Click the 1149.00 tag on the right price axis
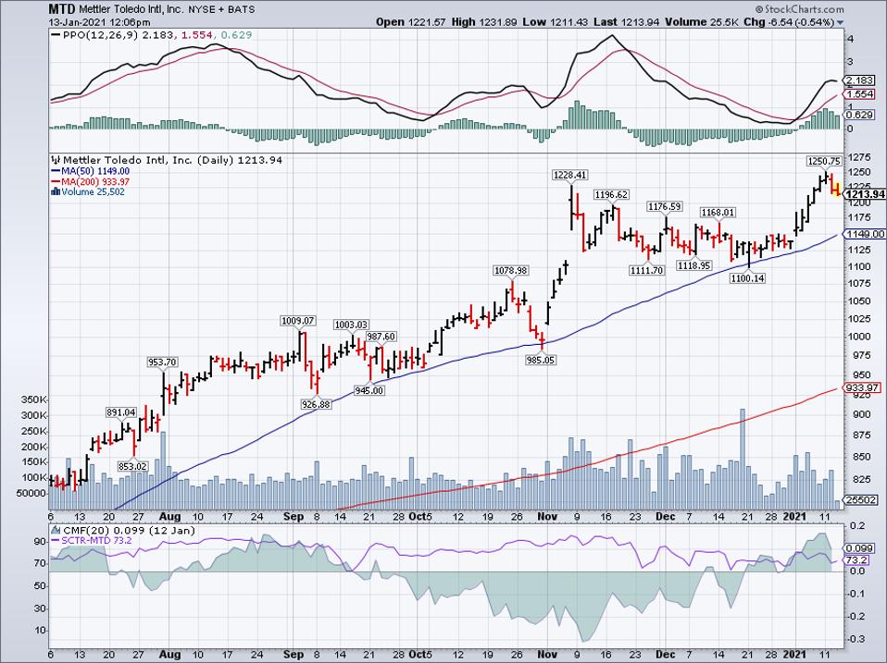Viewport: 887px width, 663px height. pos(865,234)
